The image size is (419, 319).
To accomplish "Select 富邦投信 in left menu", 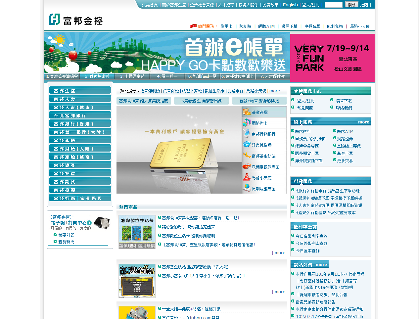I will [x=80, y=173].
